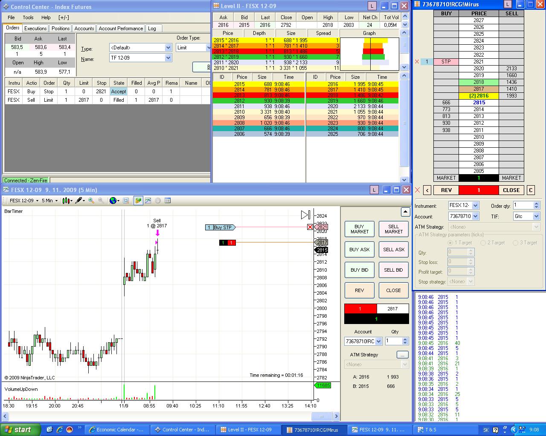Click the data box magnifier icon
Screen dimensions: 546x436
click(126, 201)
